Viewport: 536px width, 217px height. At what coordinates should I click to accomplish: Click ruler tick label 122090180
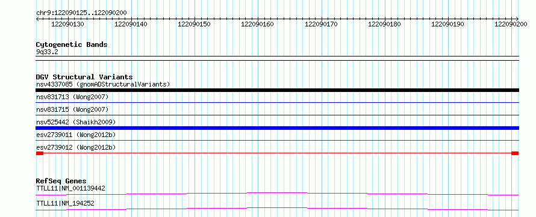[385, 24]
